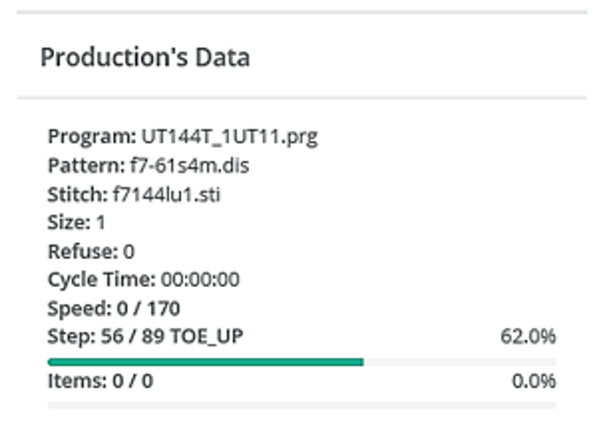The image size is (601, 447).
Task: Click the TOE_UP step name
Action: (x=209, y=337)
